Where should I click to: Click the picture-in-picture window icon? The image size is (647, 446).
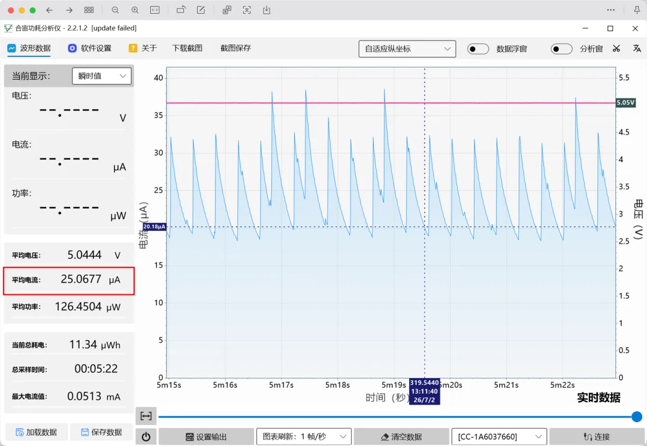[x=227, y=10]
